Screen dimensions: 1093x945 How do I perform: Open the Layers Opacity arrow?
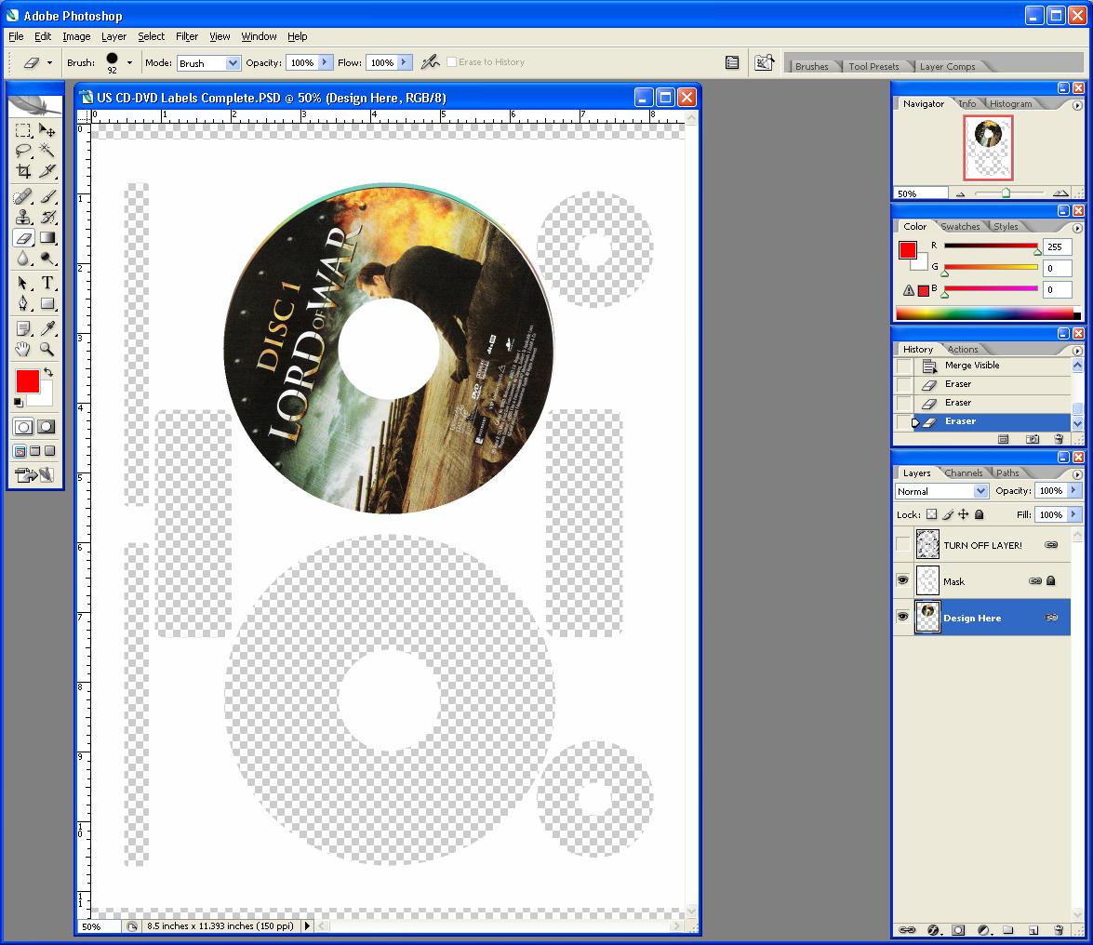[1073, 490]
